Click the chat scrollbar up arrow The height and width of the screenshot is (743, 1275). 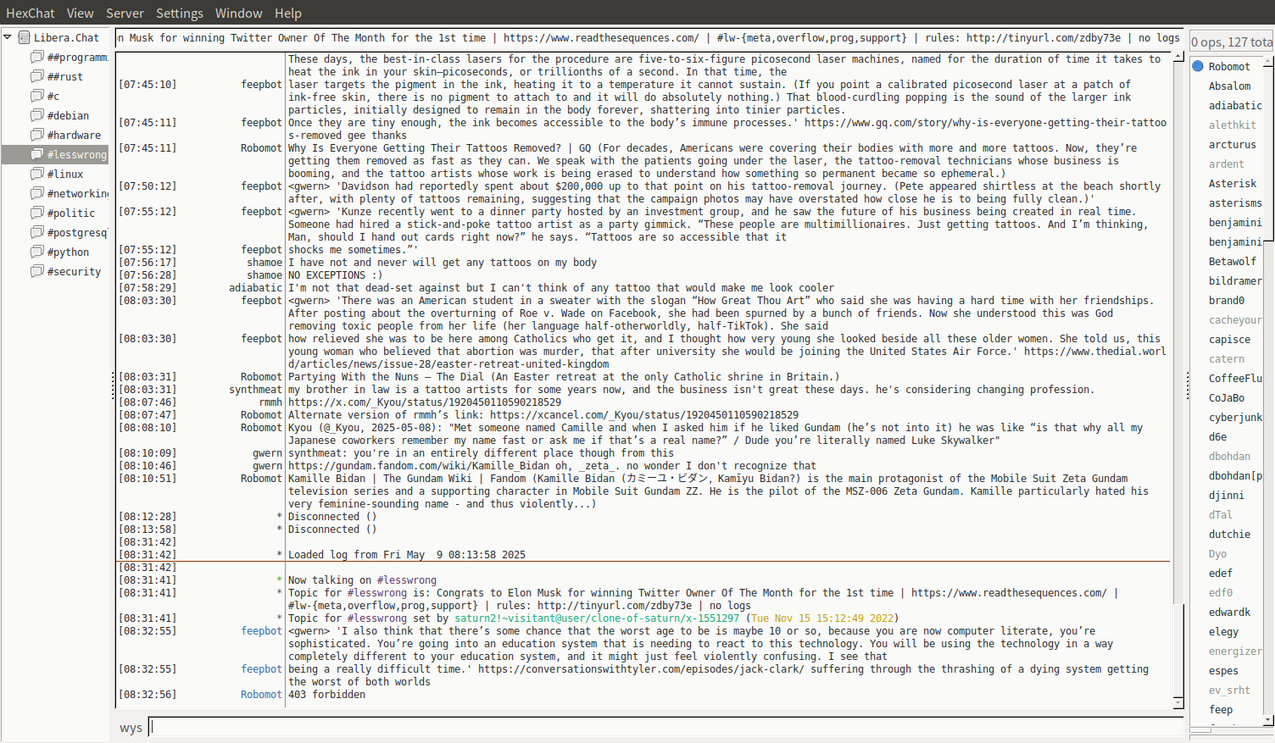(1178, 57)
